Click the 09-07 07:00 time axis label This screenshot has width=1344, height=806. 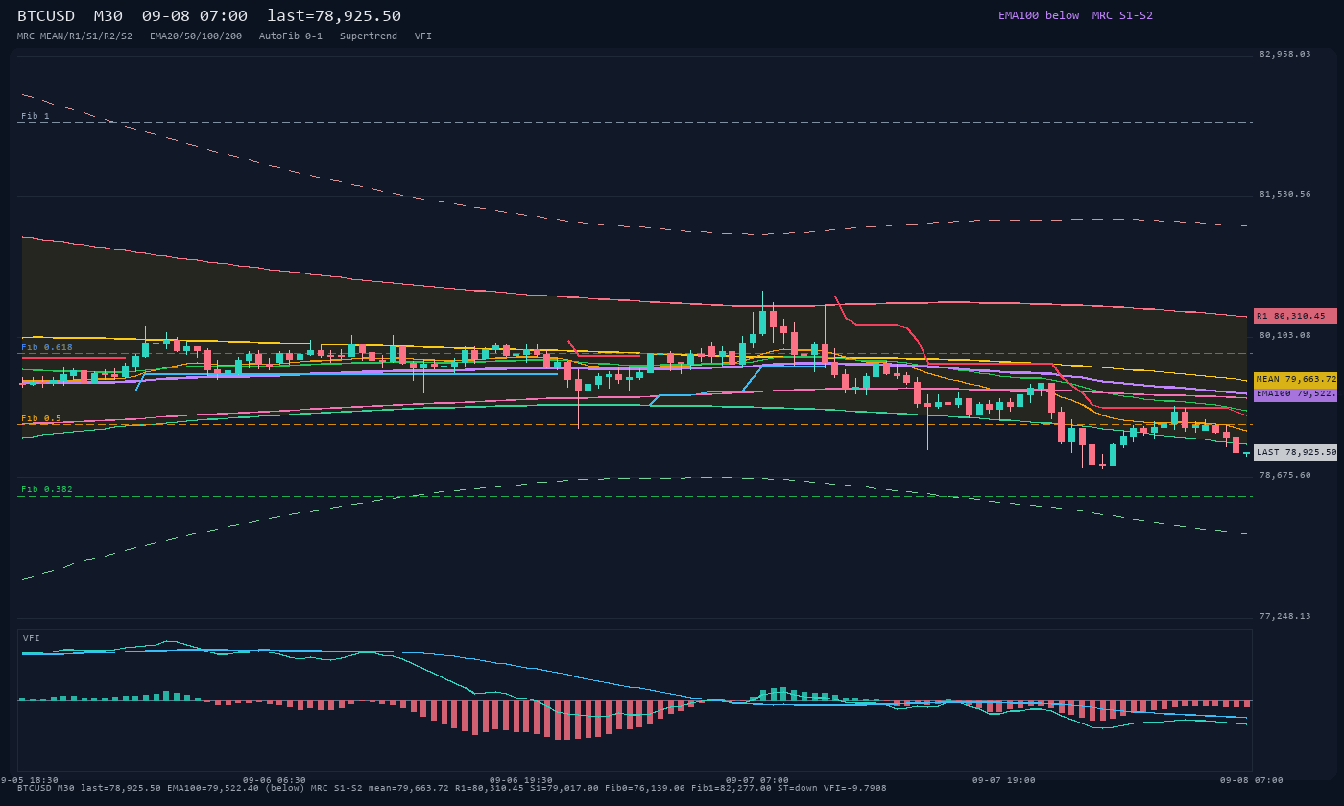click(757, 780)
